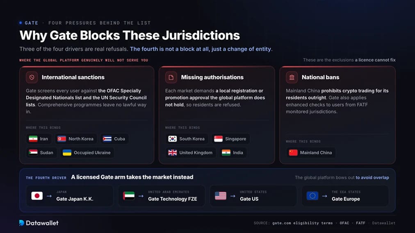The image size is (415, 233).
Task: Click the gate.com eligibility terms source
Action: [x=302, y=223]
